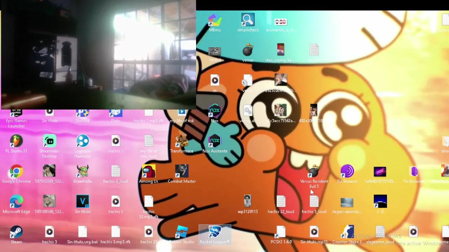Select the hachis 3 media file
Image resolution: width=449 pixels, height=252 pixels.
tap(49, 235)
